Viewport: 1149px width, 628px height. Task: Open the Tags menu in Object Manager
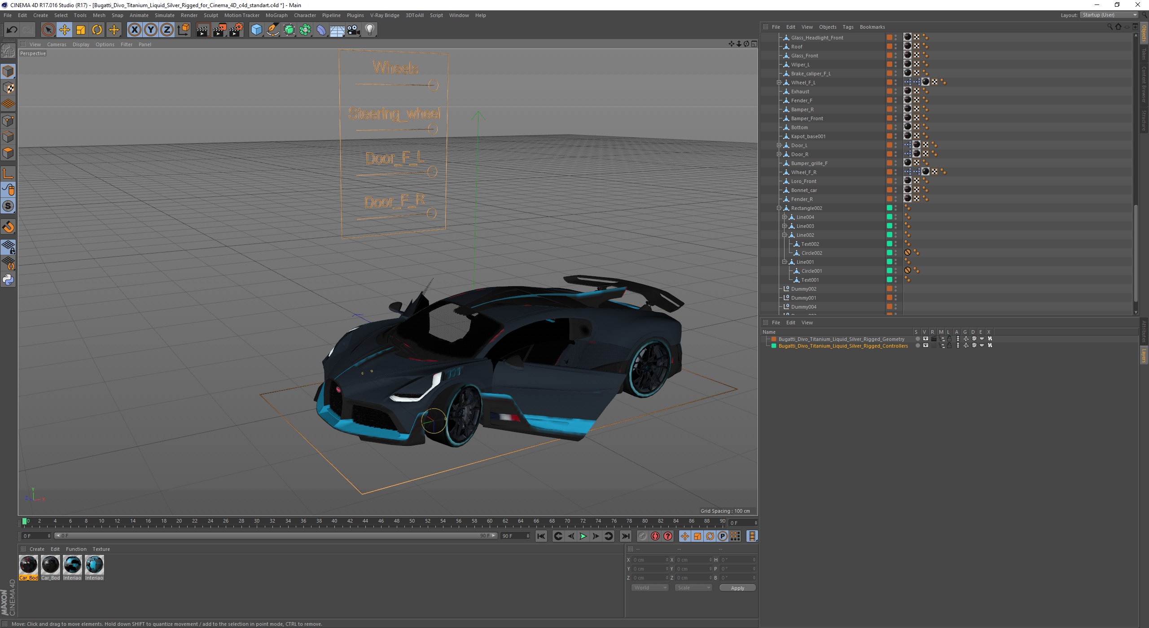[848, 27]
